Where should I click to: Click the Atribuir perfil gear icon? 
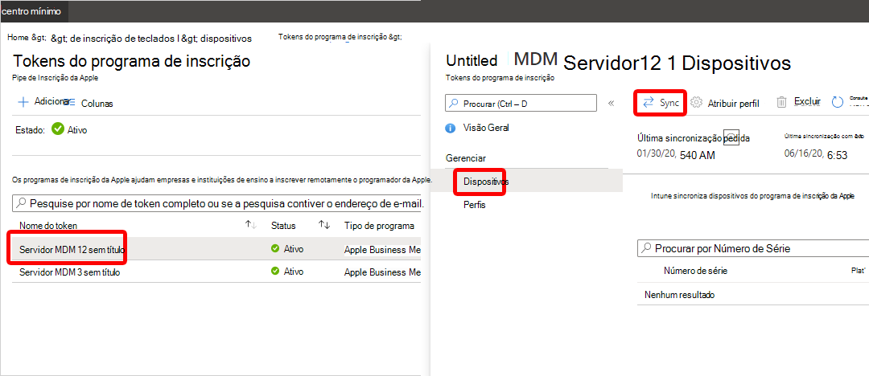point(697,103)
